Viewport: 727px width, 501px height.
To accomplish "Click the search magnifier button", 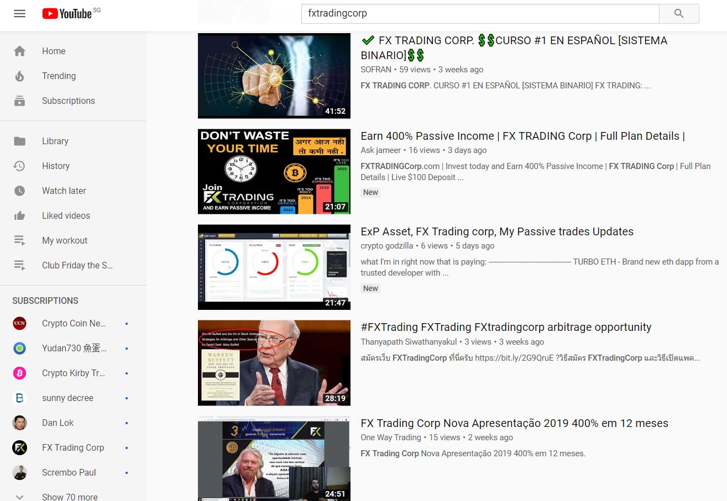I will tap(679, 14).
